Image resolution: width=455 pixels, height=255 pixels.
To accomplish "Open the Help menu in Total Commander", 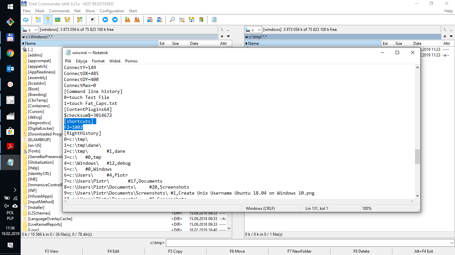I will coord(448,11).
